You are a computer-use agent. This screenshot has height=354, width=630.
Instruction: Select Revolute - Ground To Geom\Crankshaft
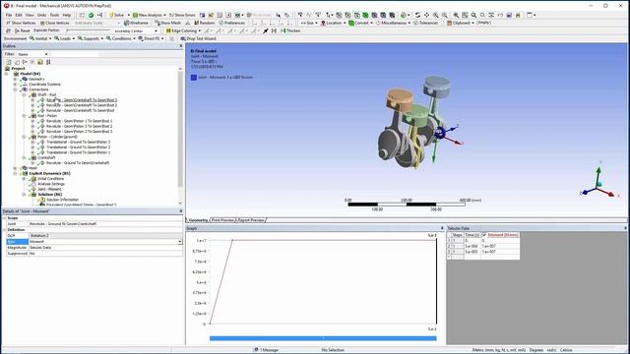click(x=78, y=163)
